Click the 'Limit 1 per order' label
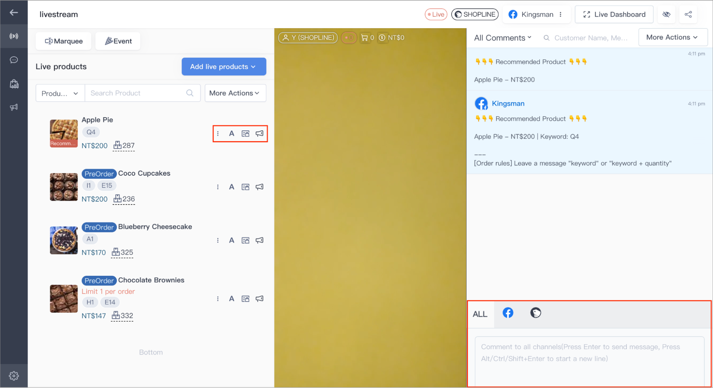Image resolution: width=713 pixels, height=388 pixels. tap(108, 291)
